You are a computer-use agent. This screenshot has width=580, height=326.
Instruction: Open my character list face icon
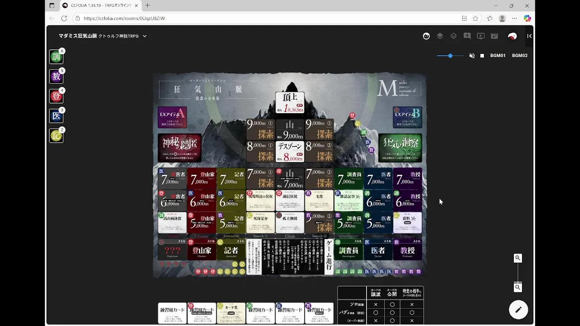(x=426, y=36)
